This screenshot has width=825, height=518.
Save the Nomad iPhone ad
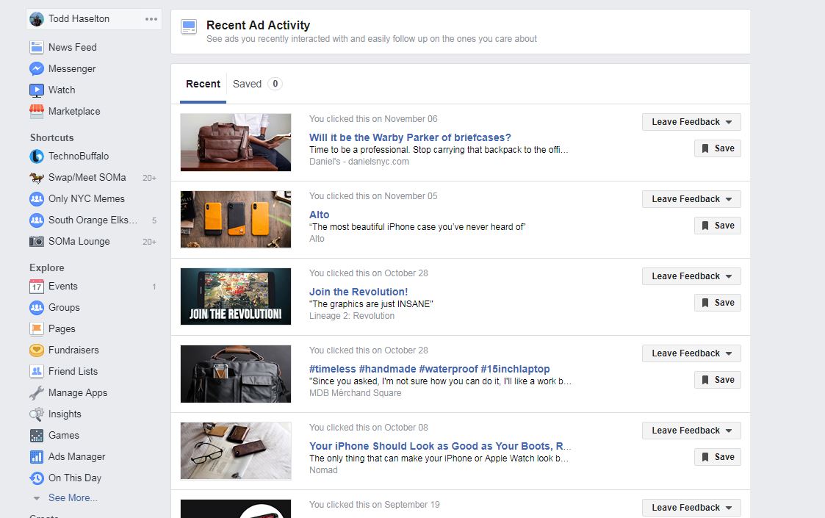point(718,457)
